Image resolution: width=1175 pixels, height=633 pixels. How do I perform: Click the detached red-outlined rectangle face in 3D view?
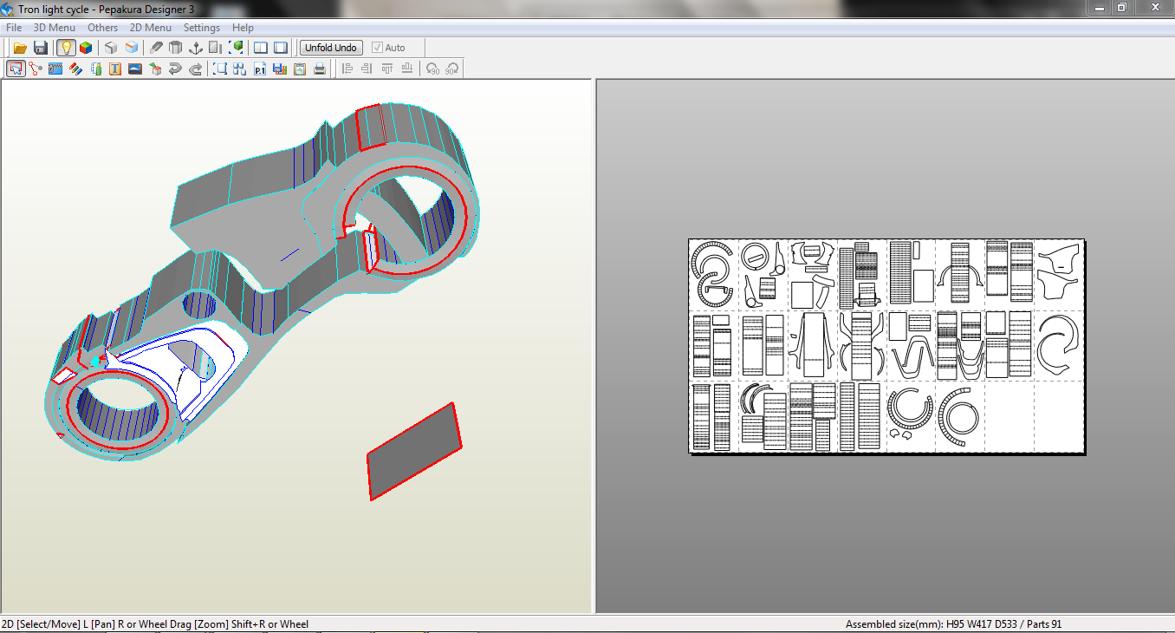(414, 452)
